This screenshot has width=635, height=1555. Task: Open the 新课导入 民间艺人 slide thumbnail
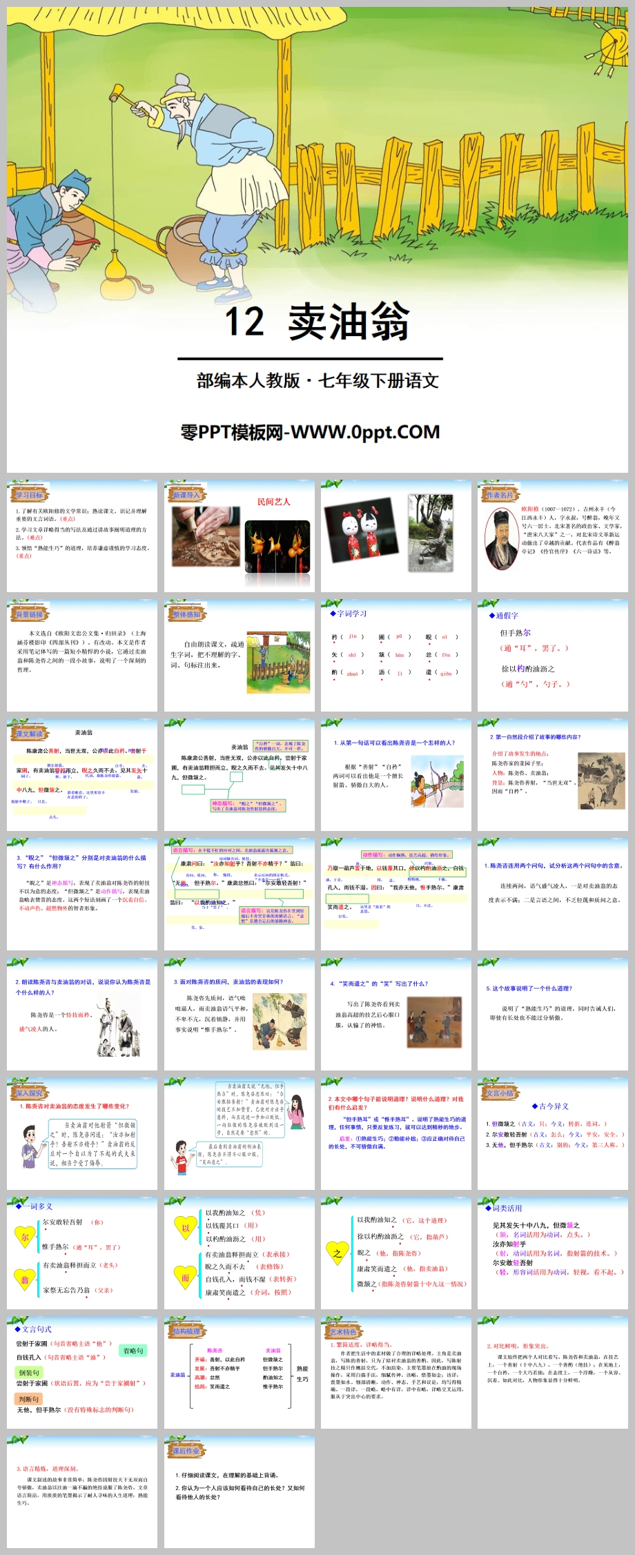[240, 536]
